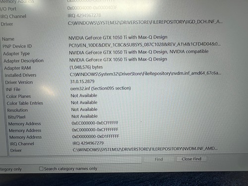
Task: Click the Find button
Action: point(159,159)
